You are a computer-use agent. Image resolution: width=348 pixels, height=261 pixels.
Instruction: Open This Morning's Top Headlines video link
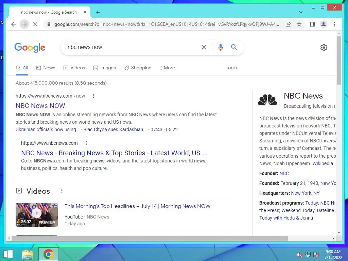pos(137,206)
